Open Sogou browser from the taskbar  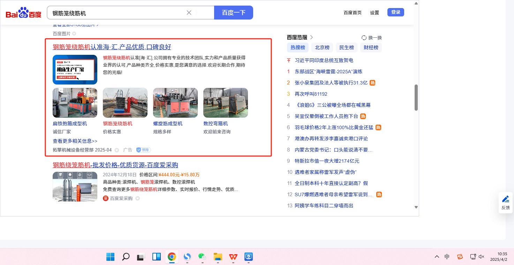pyautogui.click(x=187, y=257)
